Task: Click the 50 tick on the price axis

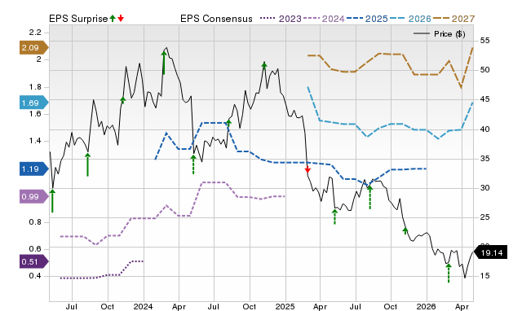Action: [x=484, y=70]
